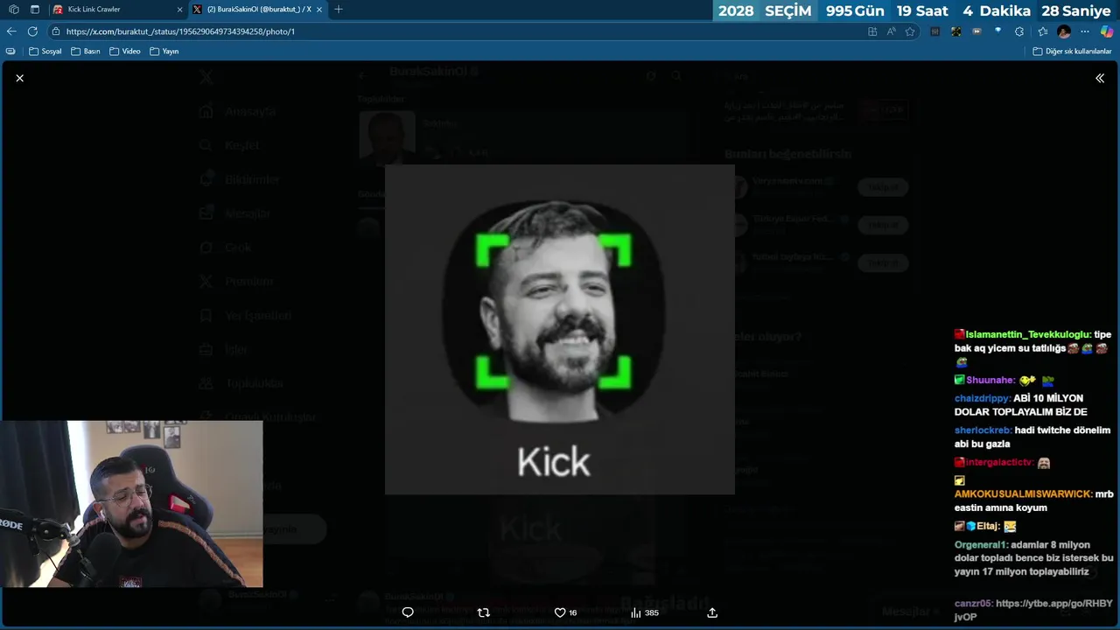This screenshot has width=1120, height=630.
Task: Click the sherlockreb chat username
Action: pos(983,430)
